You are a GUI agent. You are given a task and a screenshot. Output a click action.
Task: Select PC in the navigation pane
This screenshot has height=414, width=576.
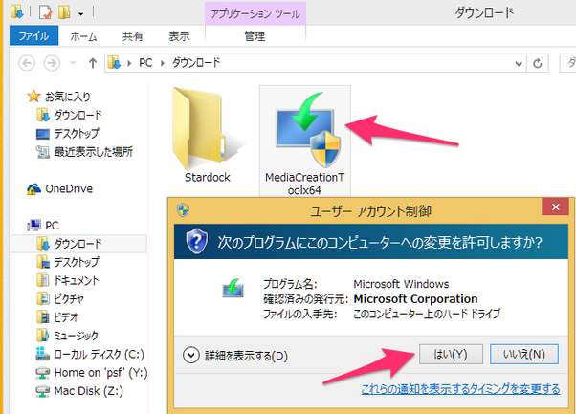point(43,225)
